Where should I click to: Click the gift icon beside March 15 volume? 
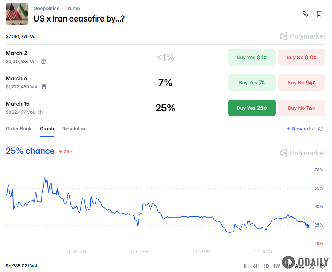coord(40,112)
